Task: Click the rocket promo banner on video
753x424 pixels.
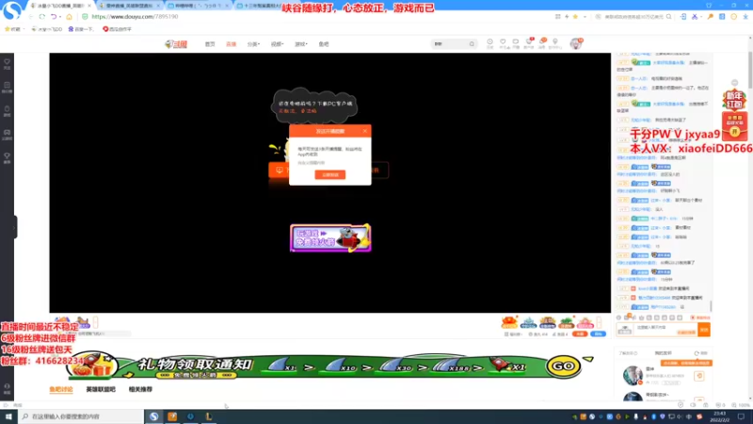Action: pos(330,238)
